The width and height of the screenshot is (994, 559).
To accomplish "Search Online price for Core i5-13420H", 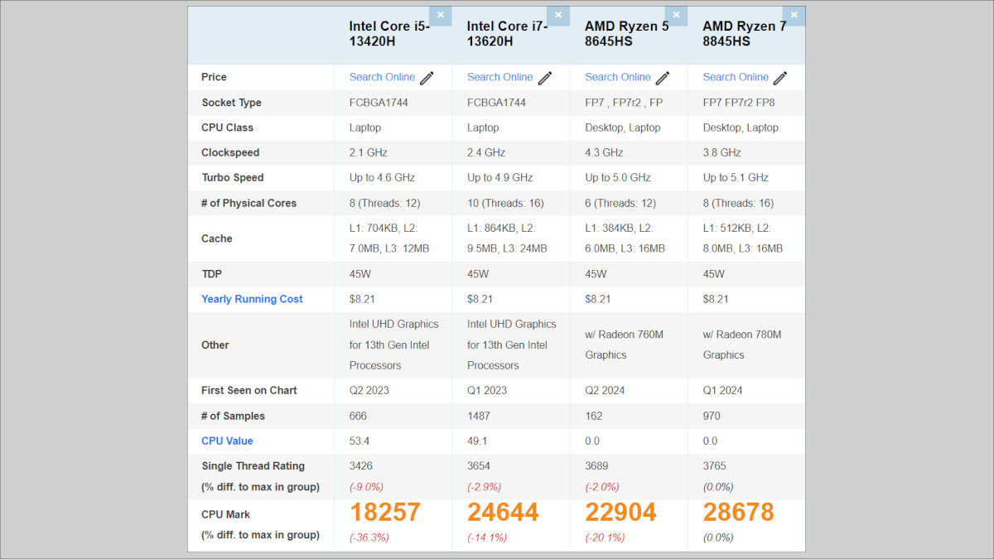I will [382, 77].
